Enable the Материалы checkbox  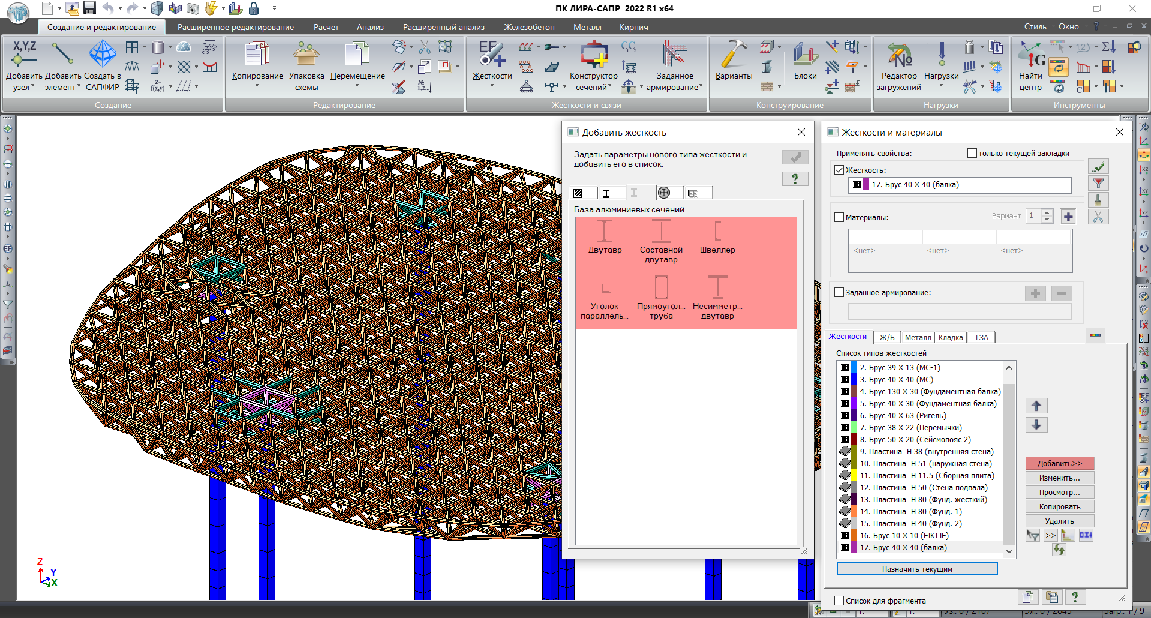[839, 217]
